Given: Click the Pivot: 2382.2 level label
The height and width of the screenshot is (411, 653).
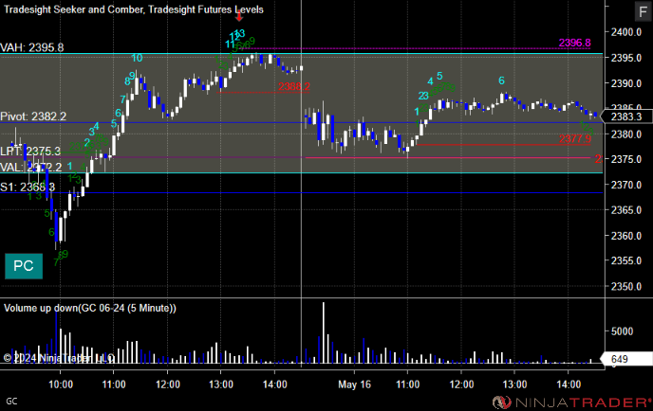Looking at the screenshot, I should point(33,116).
